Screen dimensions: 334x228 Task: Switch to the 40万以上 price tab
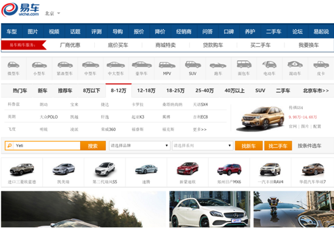(x=234, y=90)
